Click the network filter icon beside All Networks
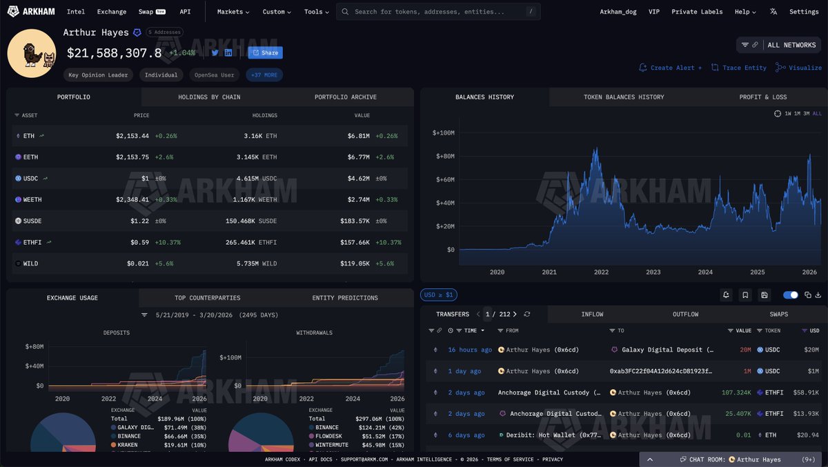The width and height of the screenshot is (828, 467). point(745,45)
